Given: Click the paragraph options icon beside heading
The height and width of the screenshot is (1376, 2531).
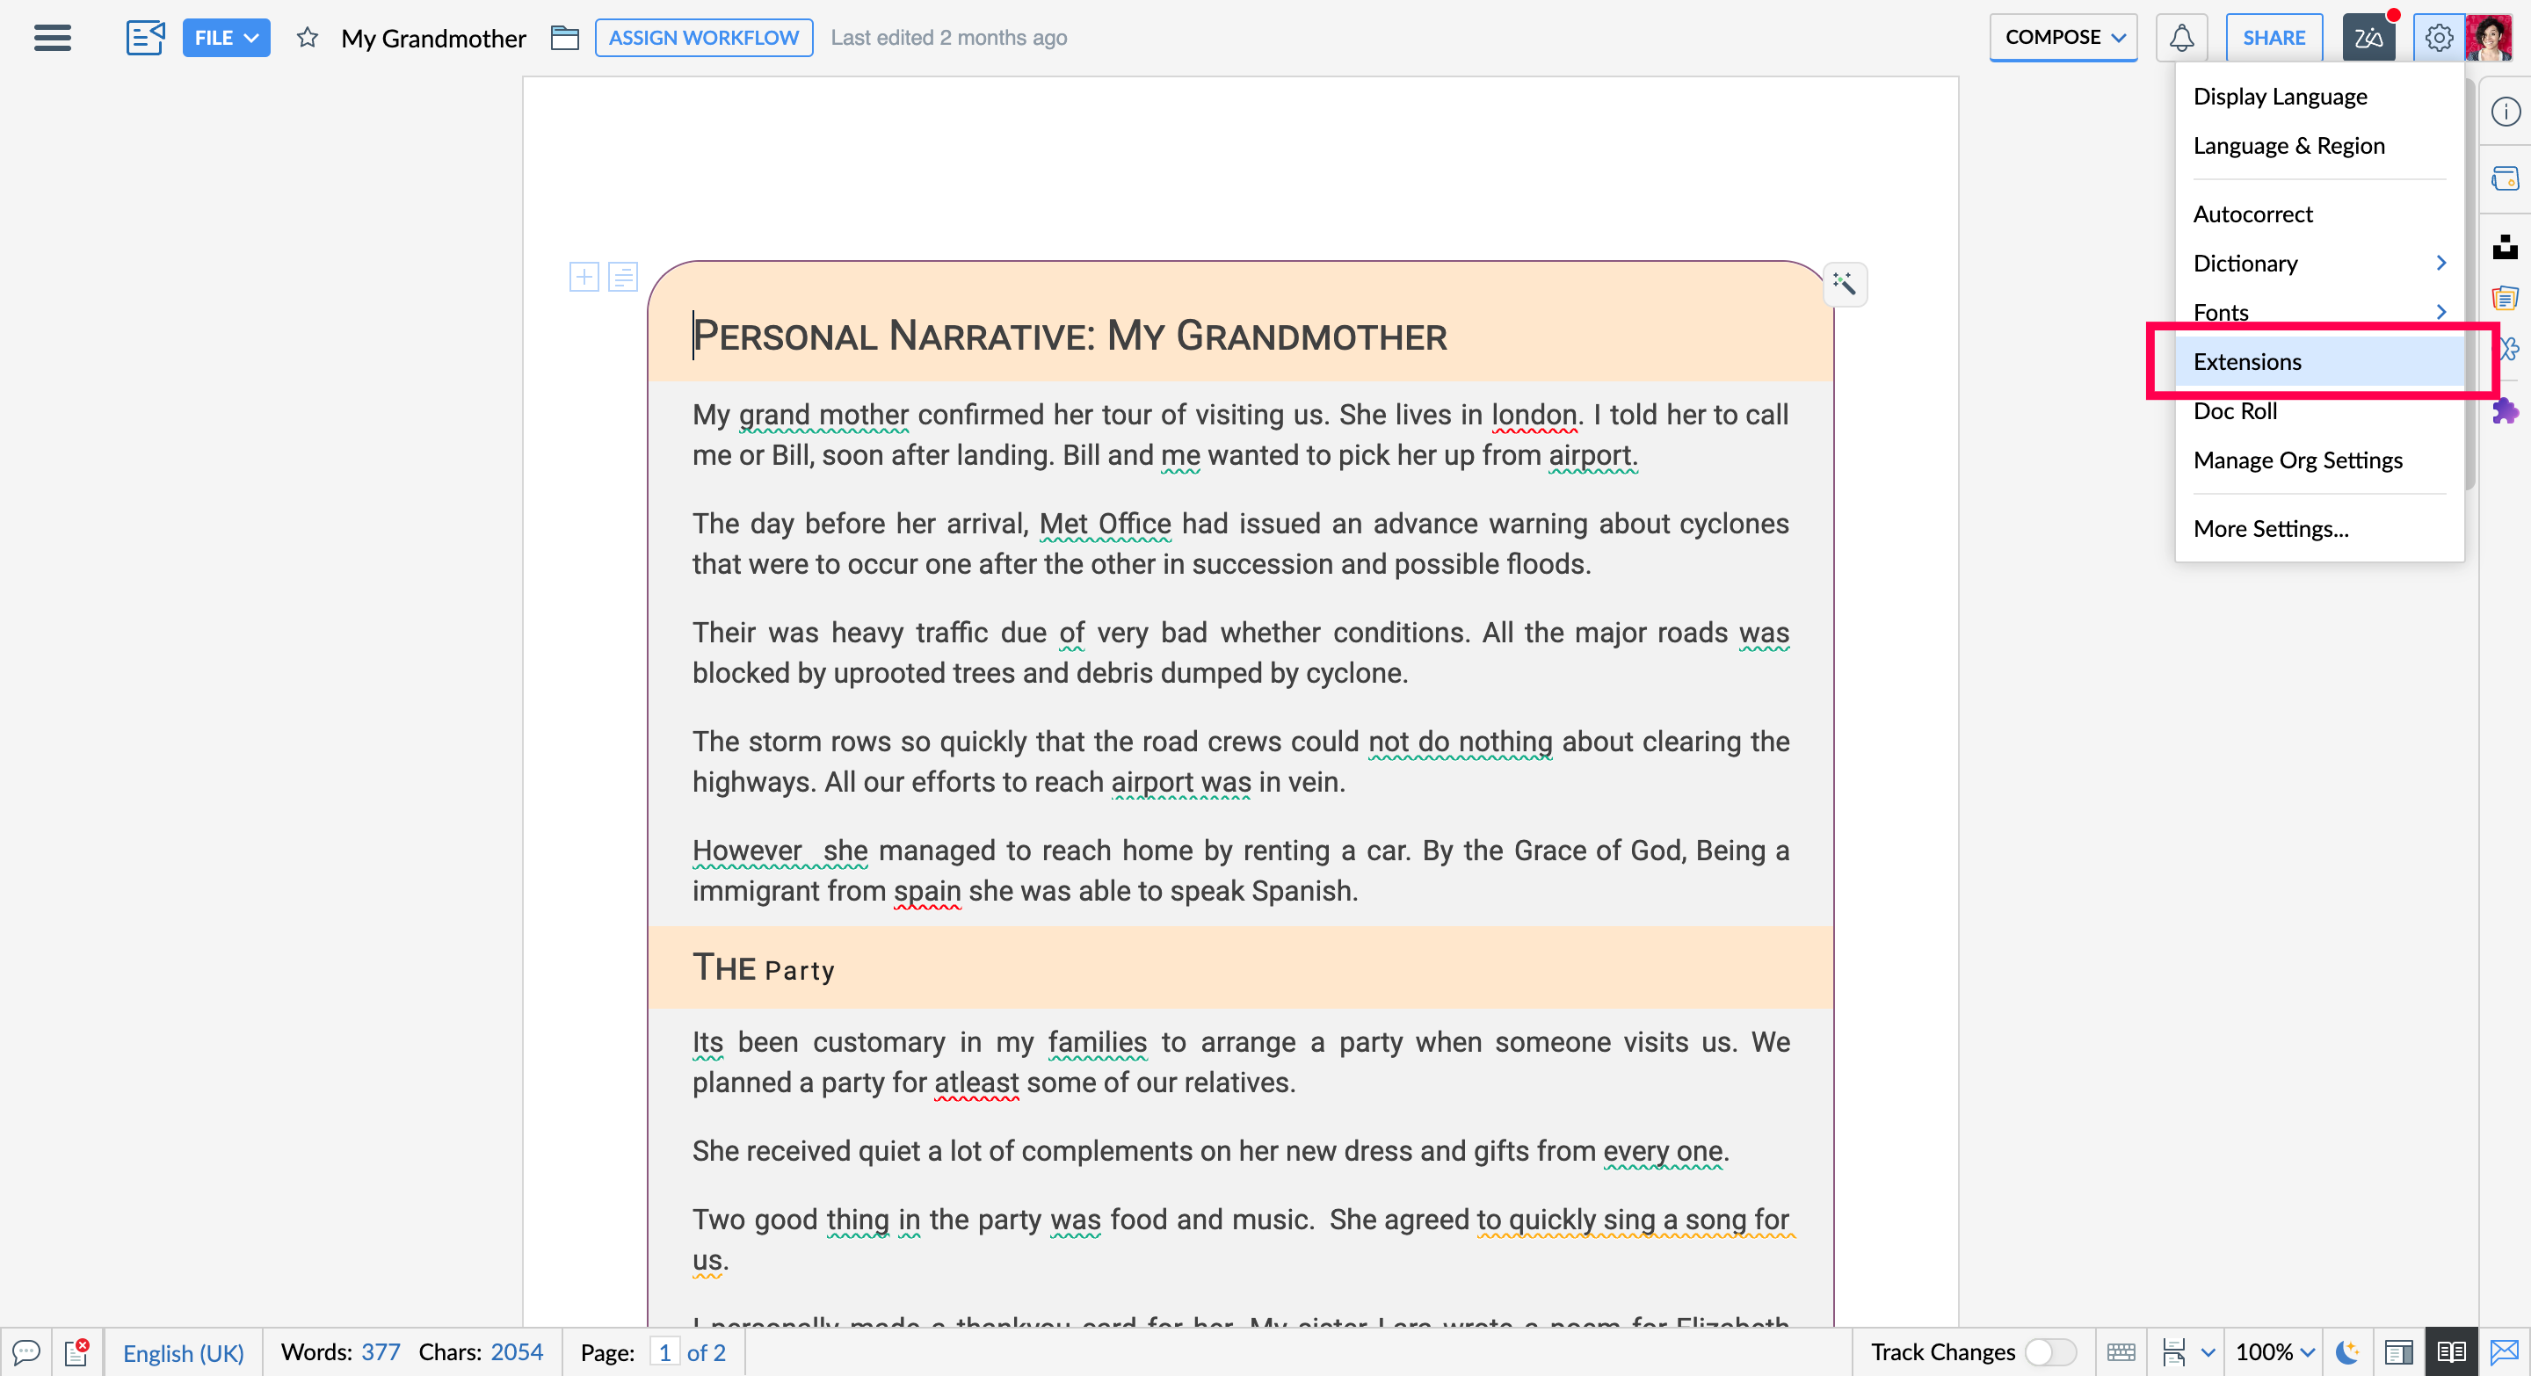Looking at the screenshot, I should click(623, 277).
